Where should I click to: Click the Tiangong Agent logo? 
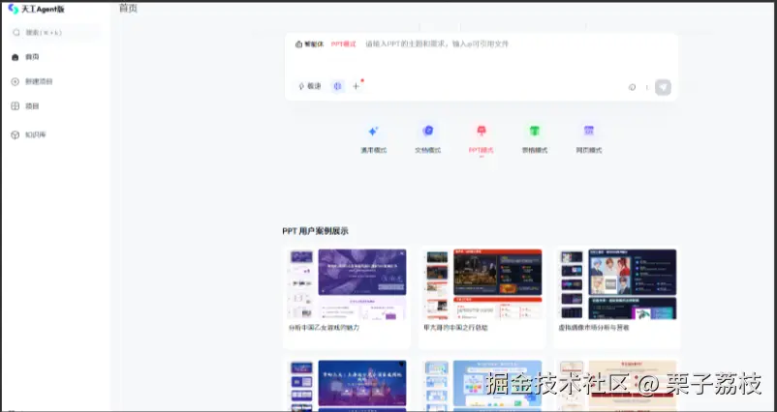[x=36, y=9]
